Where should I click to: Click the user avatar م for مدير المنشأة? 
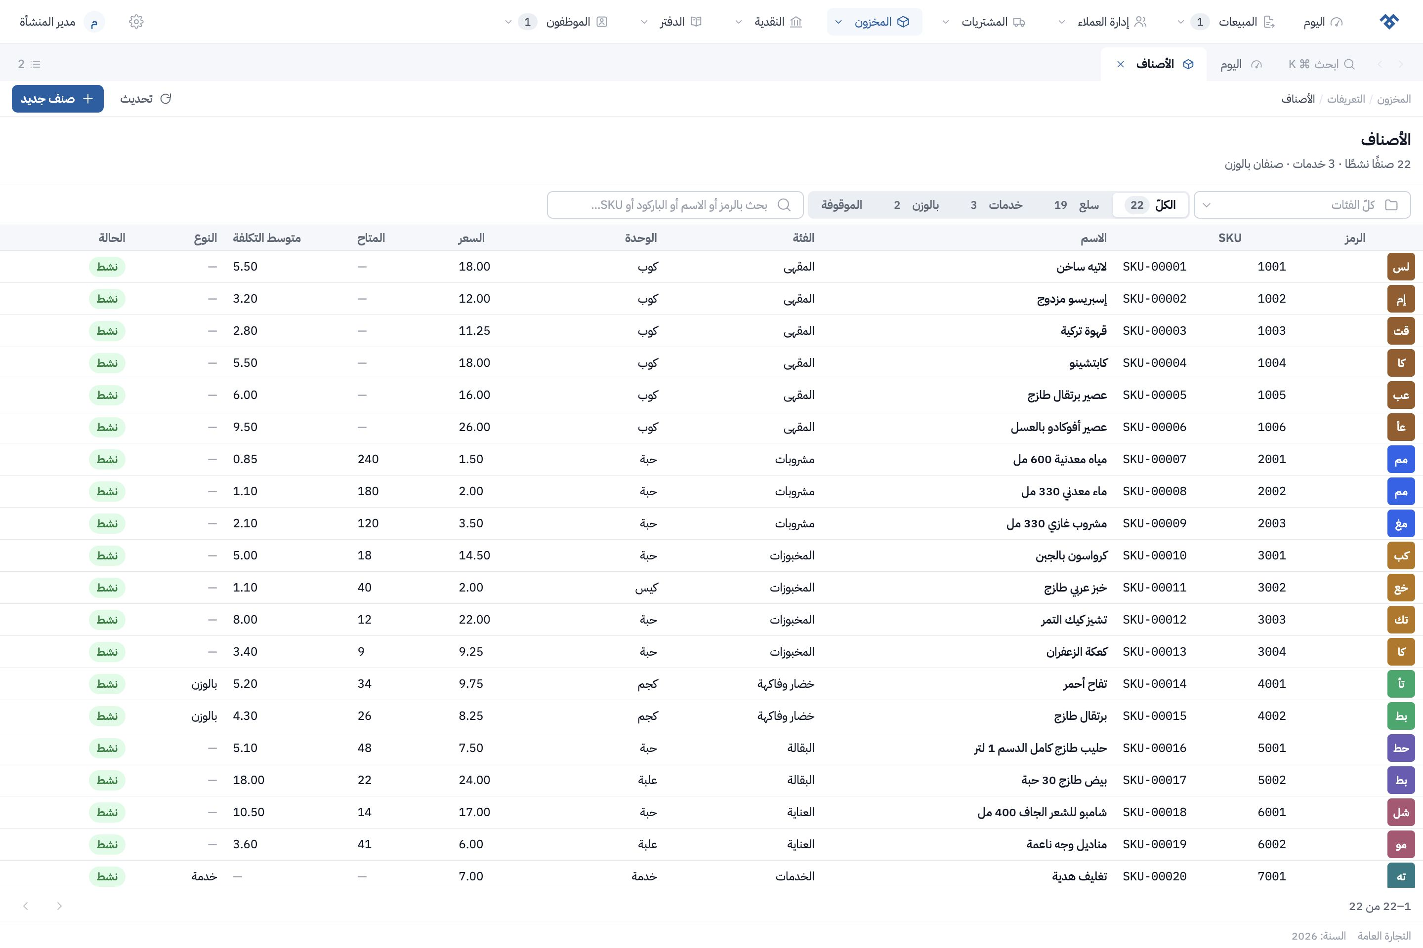pos(94,22)
